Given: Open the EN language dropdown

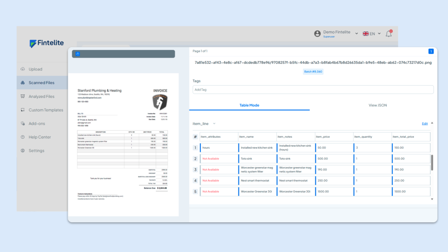Looking at the screenshot, I should [x=371, y=34].
